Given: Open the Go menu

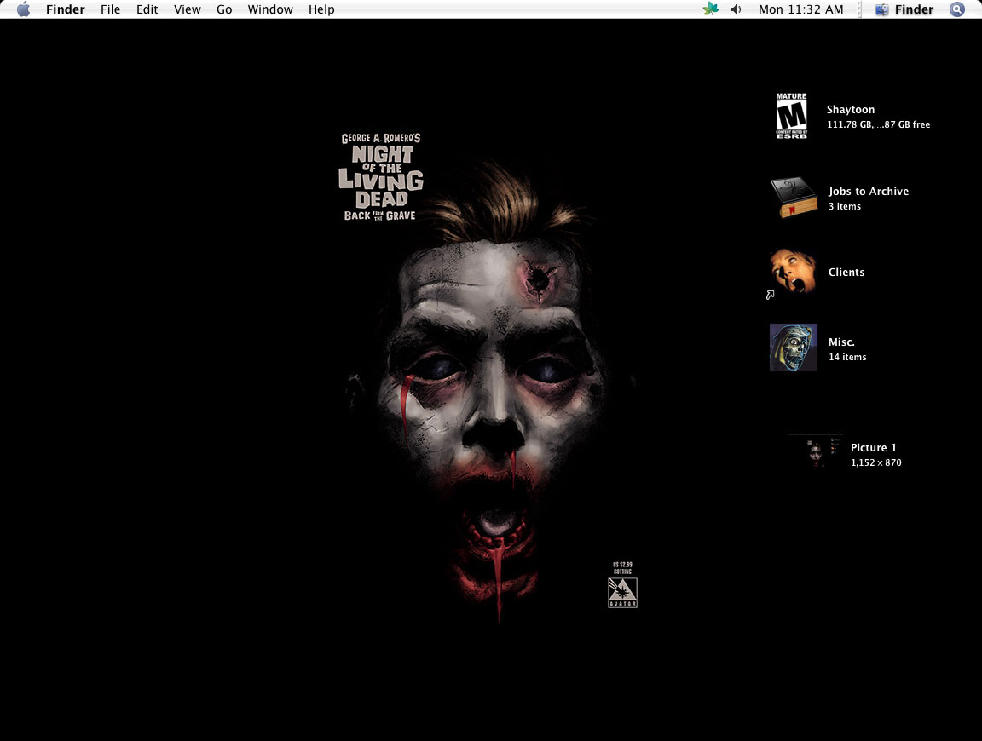Looking at the screenshot, I should coord(224,9).
